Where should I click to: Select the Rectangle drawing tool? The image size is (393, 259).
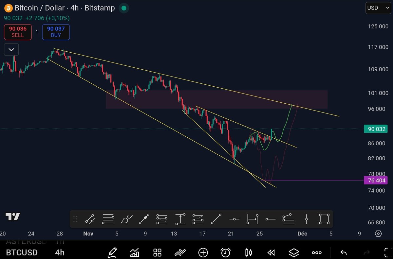click(324, 219)
